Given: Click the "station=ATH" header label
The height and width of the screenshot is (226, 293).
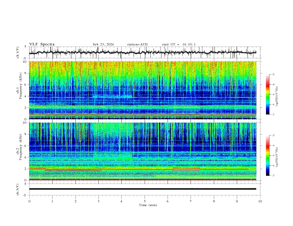Looking at the screenshot, I should [x=137, y=44].
